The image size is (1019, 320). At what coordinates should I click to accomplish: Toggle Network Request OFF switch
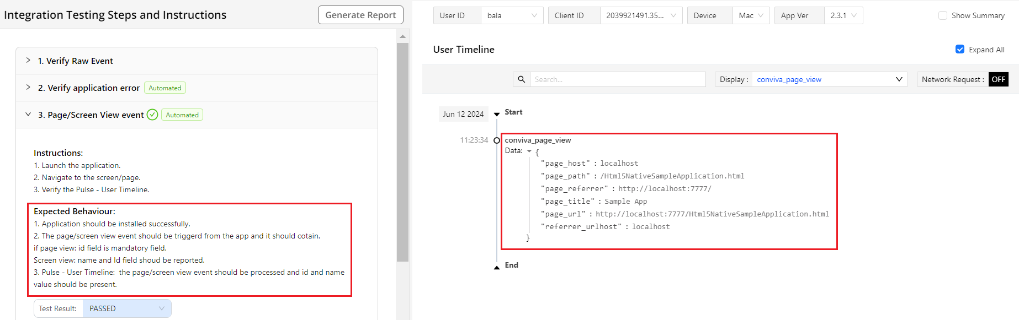coord(998,79)
